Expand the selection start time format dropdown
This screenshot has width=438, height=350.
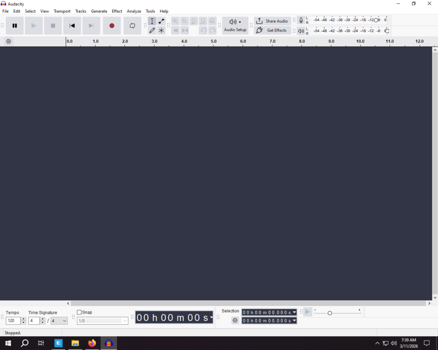[x=294, y=312]
